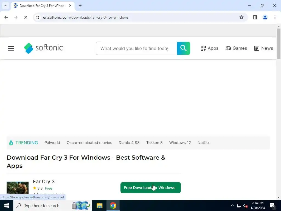Click the page vertical scrollbar
The width and height of the screenshot is (281, 211).
pos(279,44)
